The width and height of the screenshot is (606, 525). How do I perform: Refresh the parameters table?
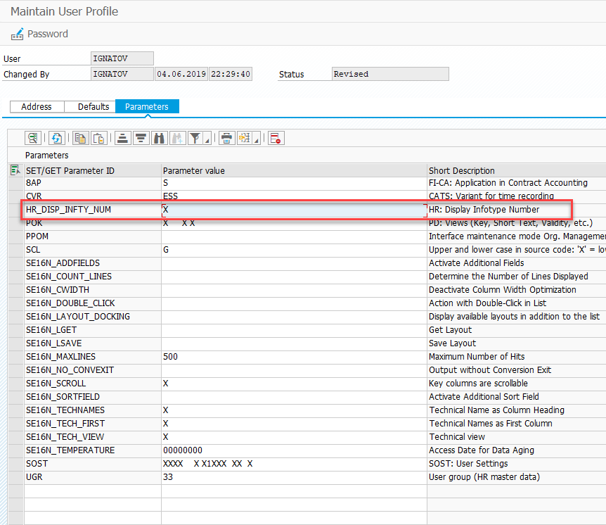56,138
